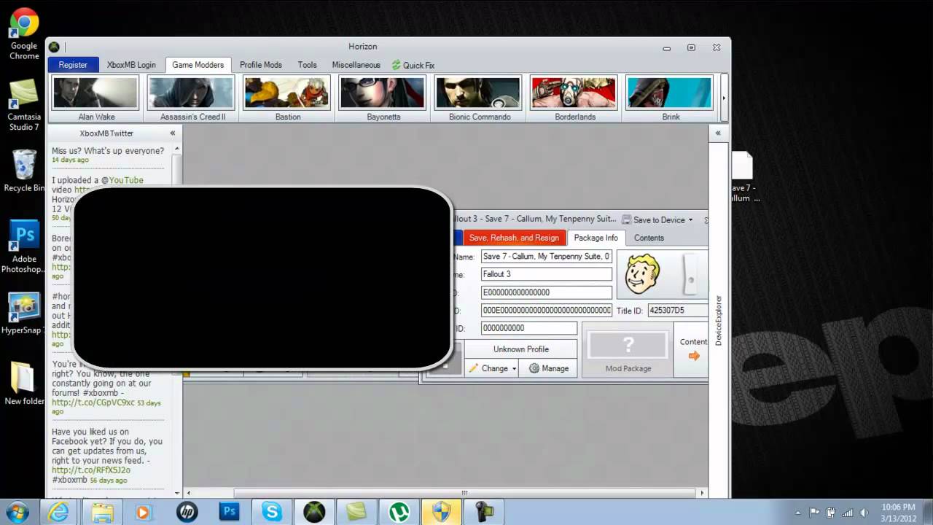Open the Change profile dropdown
Viewport: 933px width, 525px height.
tap(492, 368)
